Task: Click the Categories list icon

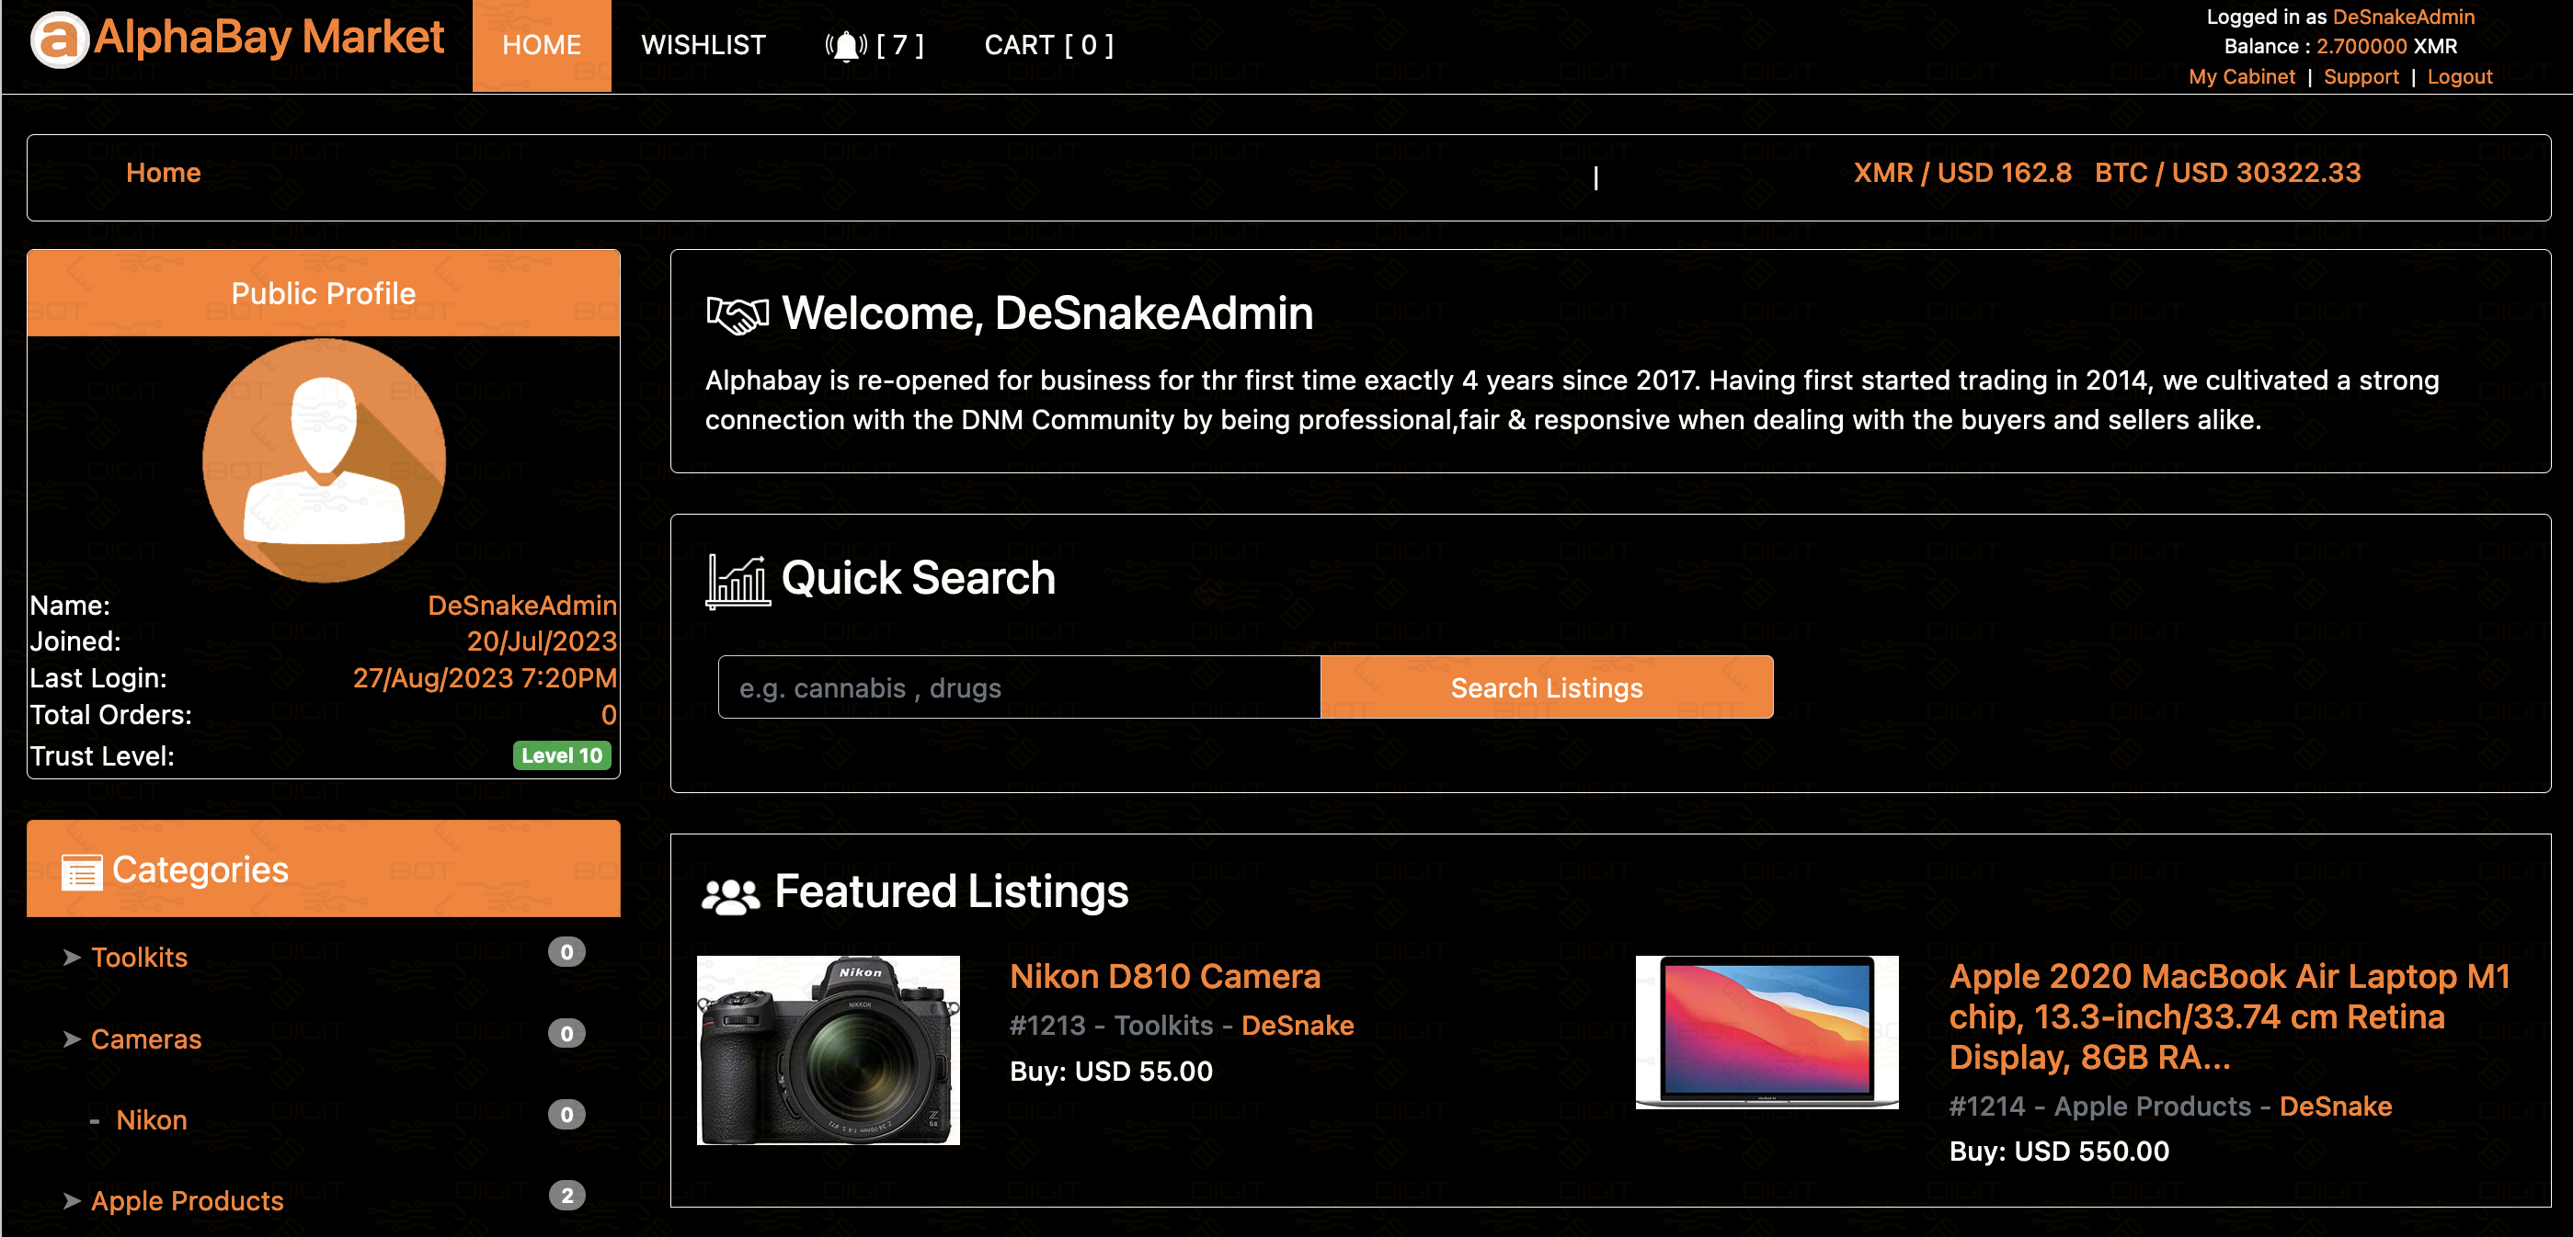Action: 82,871
